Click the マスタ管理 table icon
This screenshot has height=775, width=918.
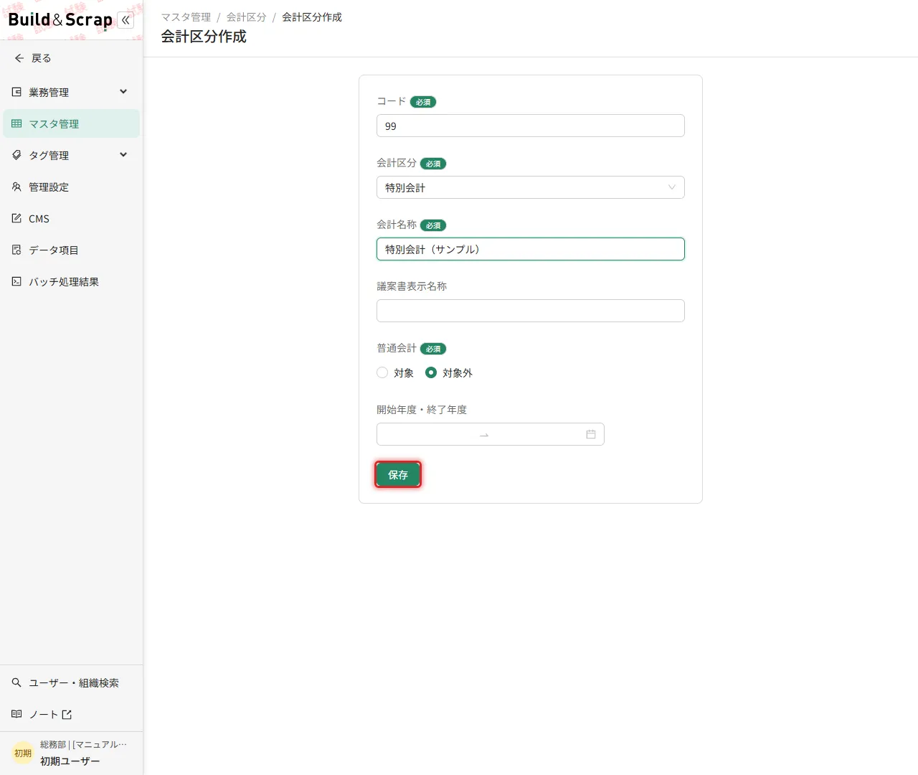point(16,123)
